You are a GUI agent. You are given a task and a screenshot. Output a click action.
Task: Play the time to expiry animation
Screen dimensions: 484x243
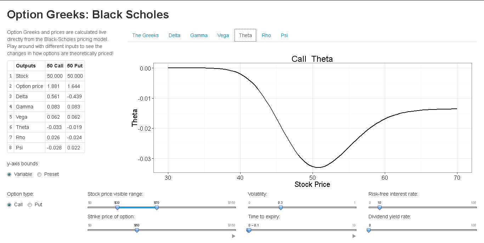(x=354, y=236)
